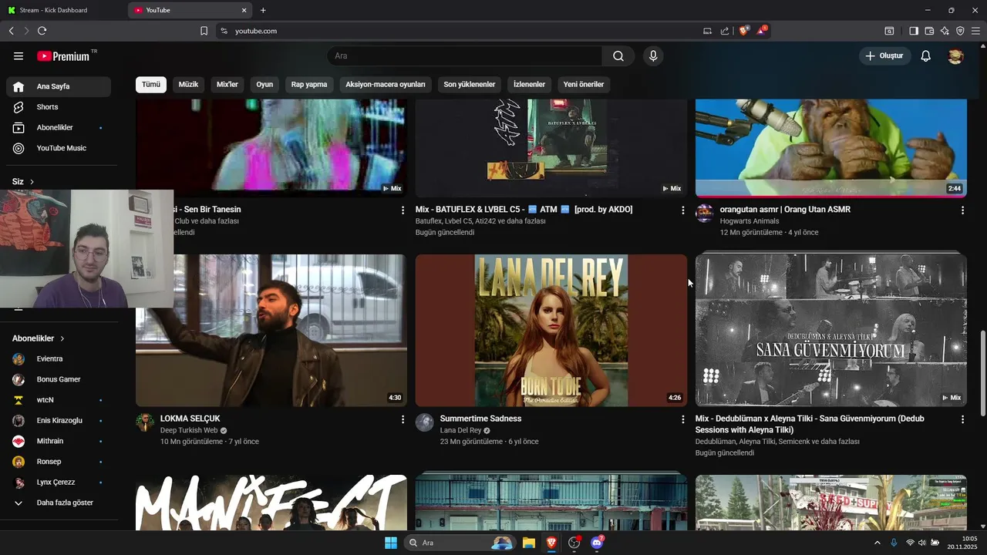Open Bonus Gamer channel in subscriptions
987x555 pixels.
(x=59, y=379)
